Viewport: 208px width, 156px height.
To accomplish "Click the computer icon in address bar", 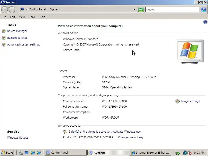I will click(22, 9).
